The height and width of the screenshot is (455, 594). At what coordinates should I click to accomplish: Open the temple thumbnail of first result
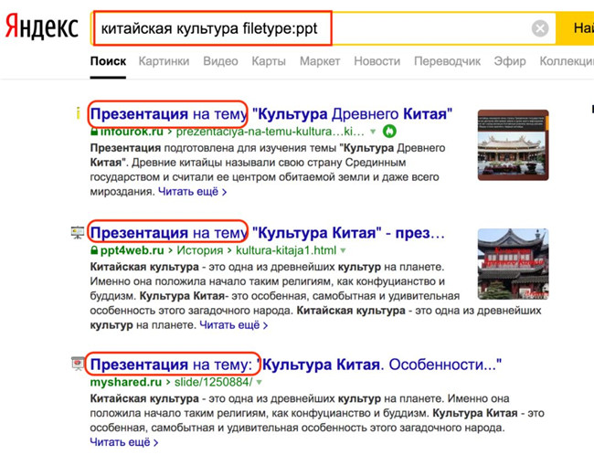513,145
